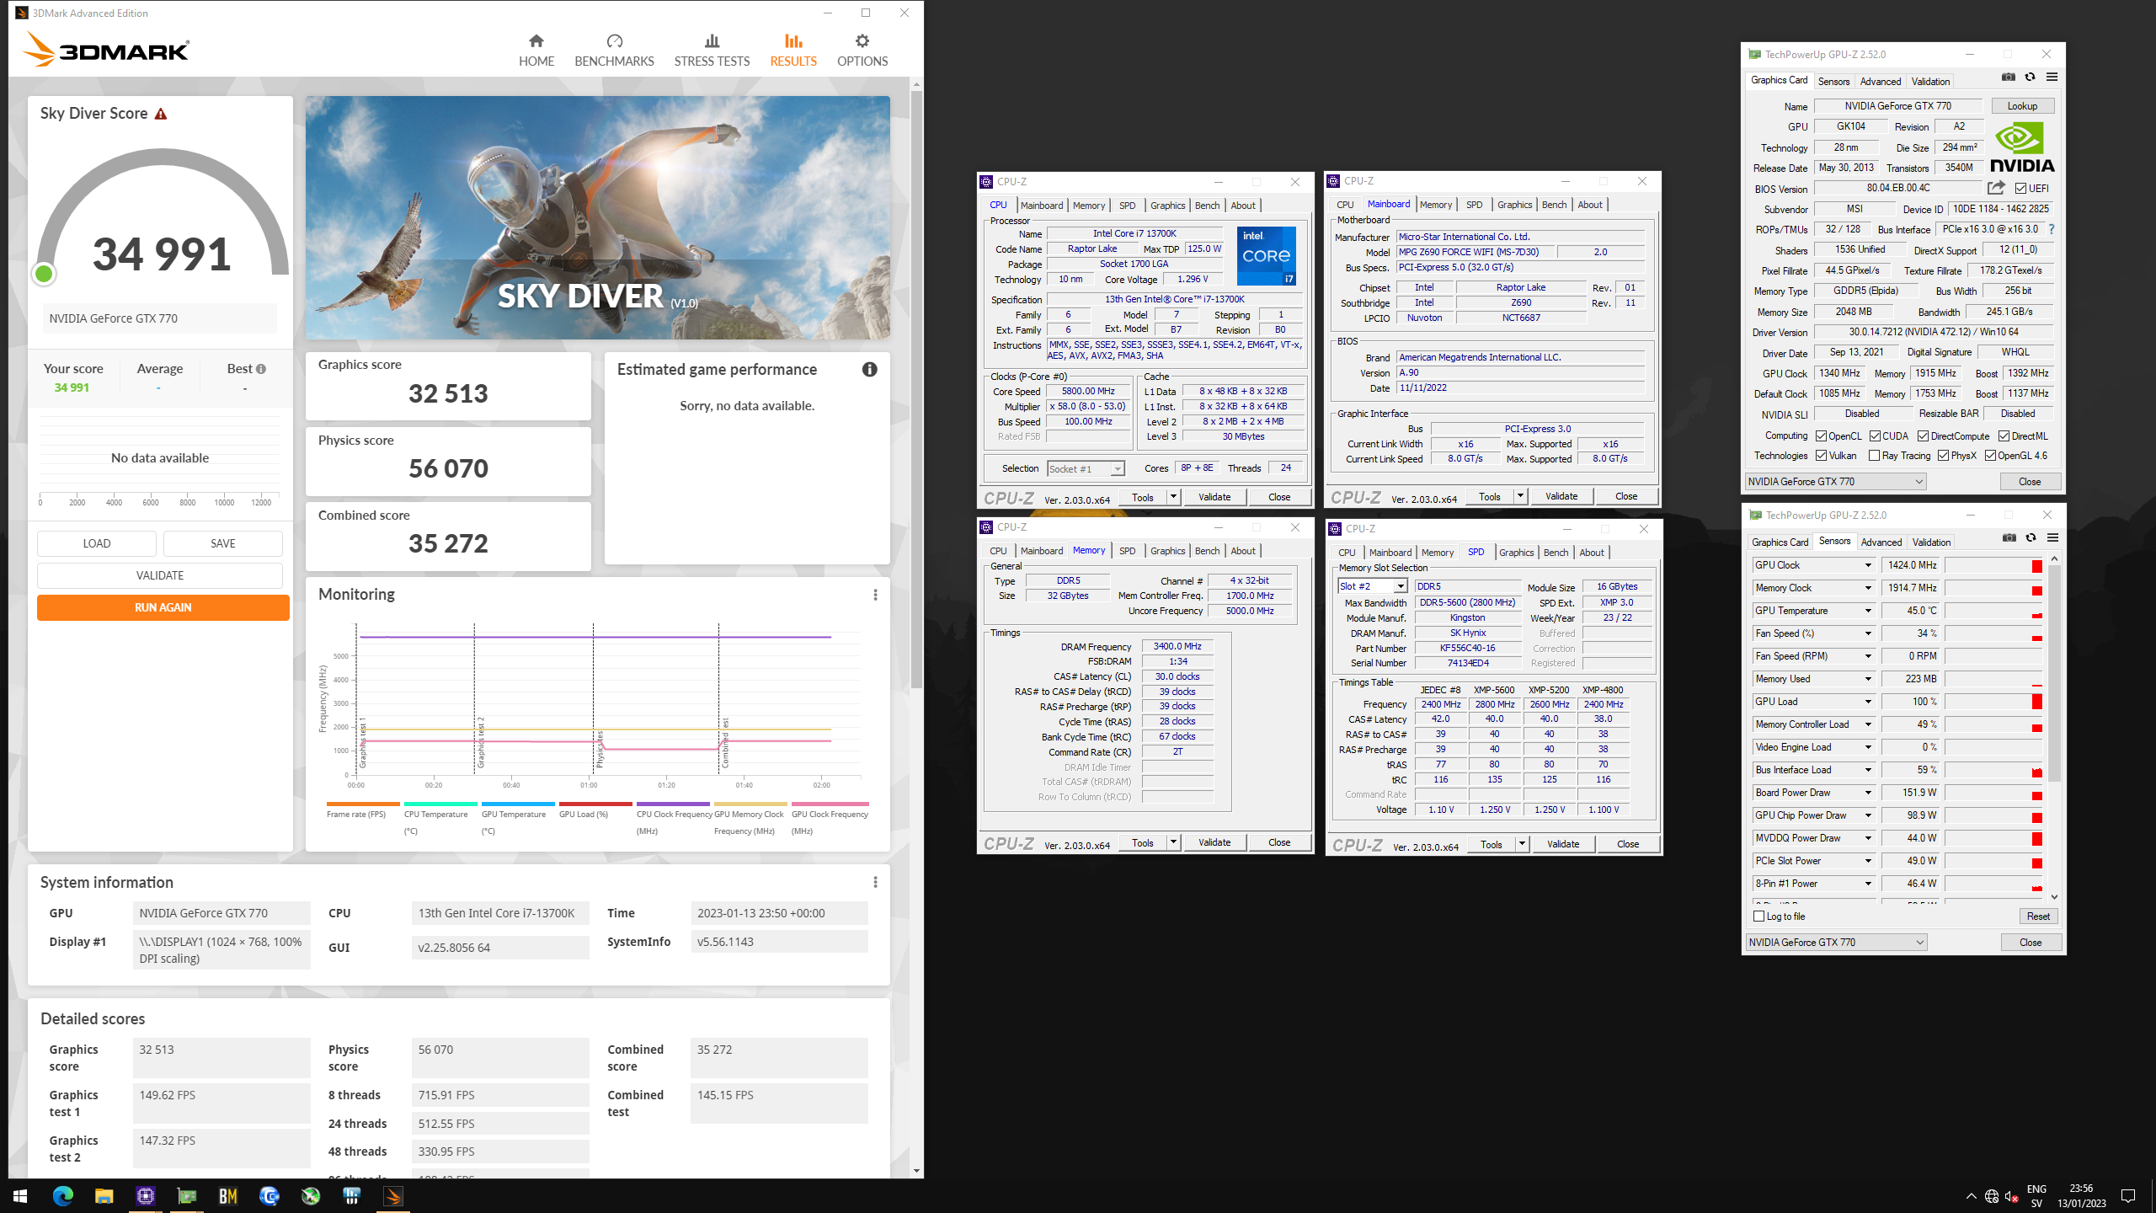This screenshot has width=2156, height=1213.
Task: Click the Best score info icon
Action: [261, 369]
